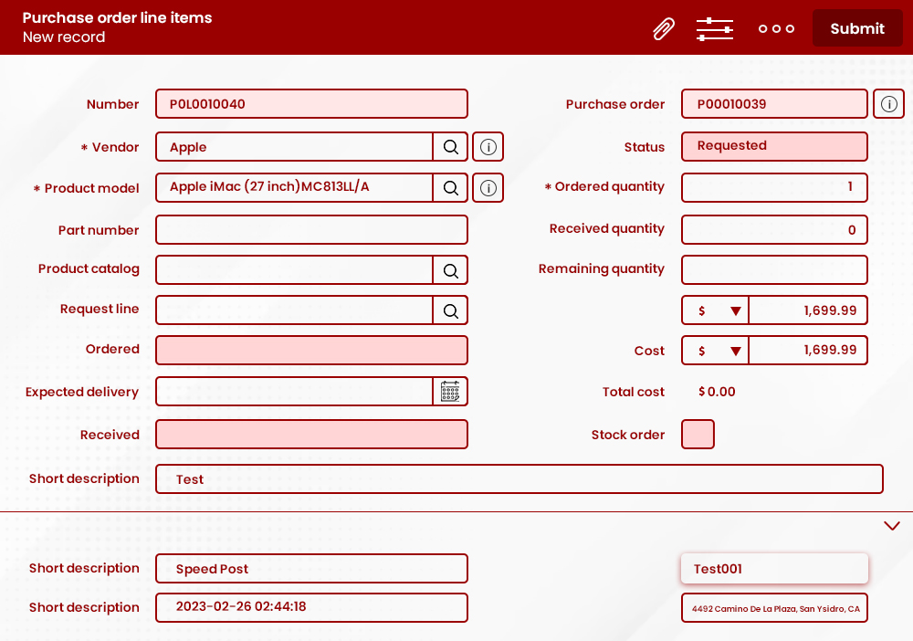Open the Price currency dropdown
Image resolution: width=913 pixels, height=641 pixels.
click(715, 310)
